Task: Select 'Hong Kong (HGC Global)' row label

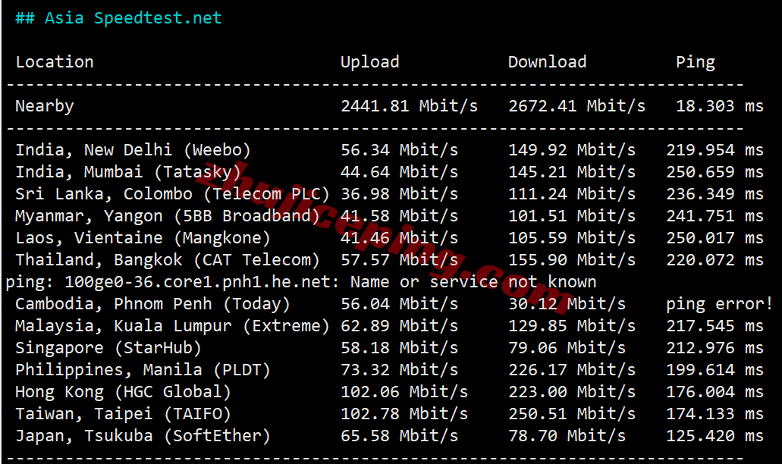Action: (x=123, y=392)
